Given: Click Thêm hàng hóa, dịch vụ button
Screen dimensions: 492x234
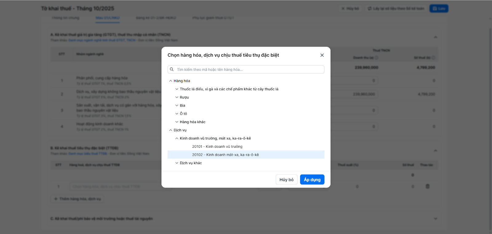Looking at the screenshot, I should tap(77, 199).
